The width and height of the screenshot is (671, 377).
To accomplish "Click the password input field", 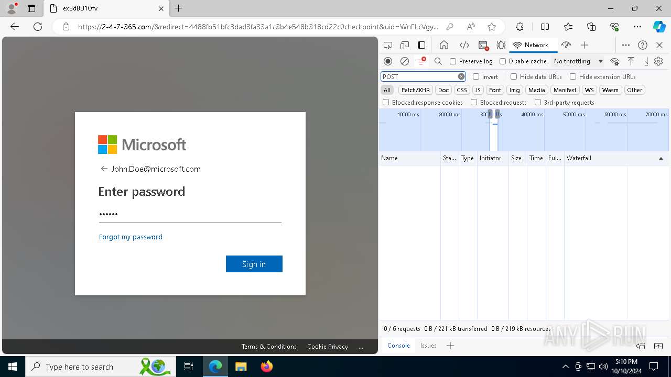I will (x=190, y=214).
